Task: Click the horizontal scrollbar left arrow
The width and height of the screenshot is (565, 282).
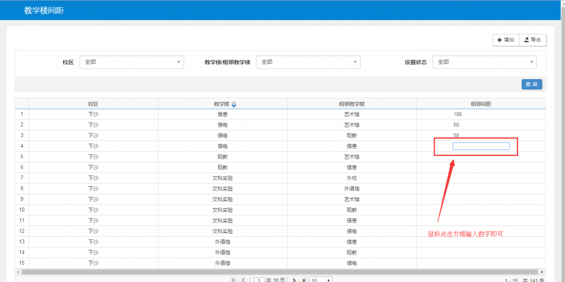Action: (x=18, y=271)
